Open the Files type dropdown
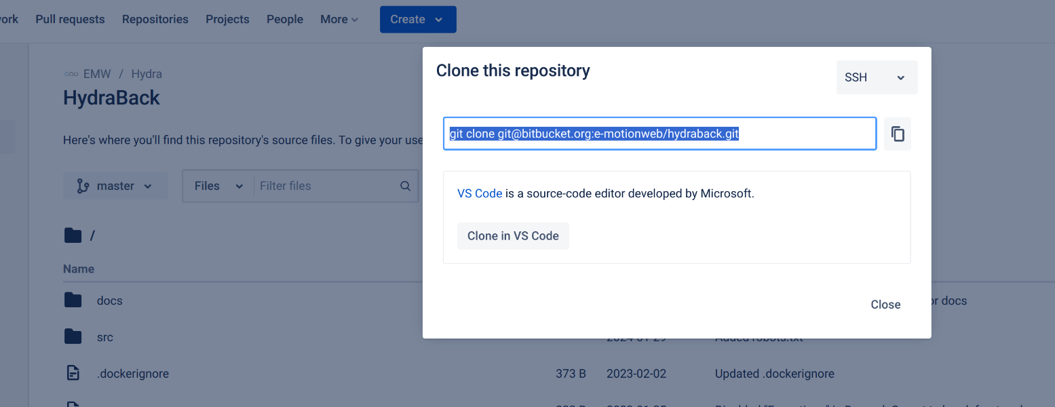 (x=218, y=186)
